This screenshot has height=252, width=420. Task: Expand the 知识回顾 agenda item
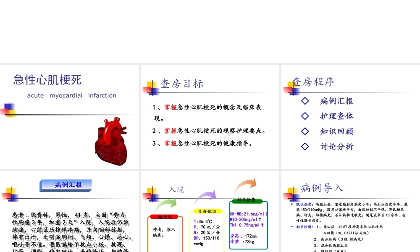click(337, 131)
